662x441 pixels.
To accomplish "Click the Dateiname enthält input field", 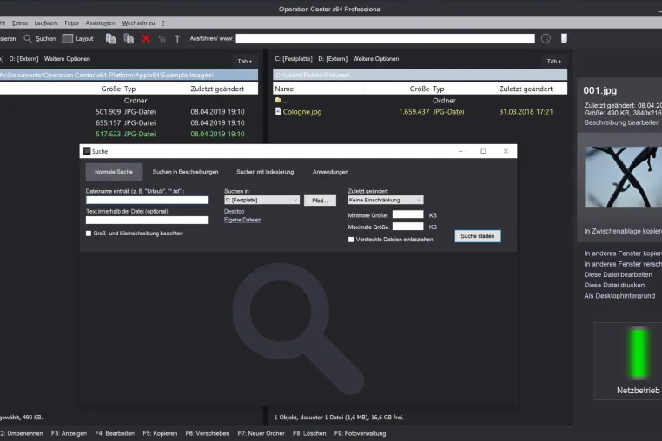I will coord(147,200).
